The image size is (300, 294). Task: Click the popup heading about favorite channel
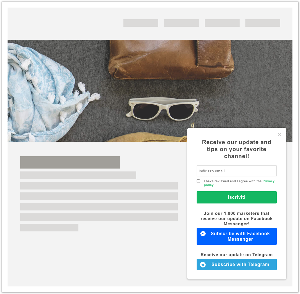236,149
